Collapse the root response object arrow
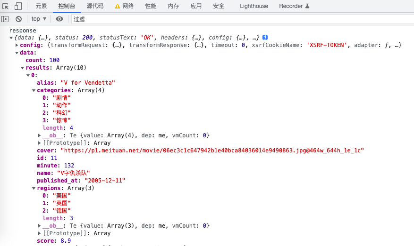 [x=11, y=38]
